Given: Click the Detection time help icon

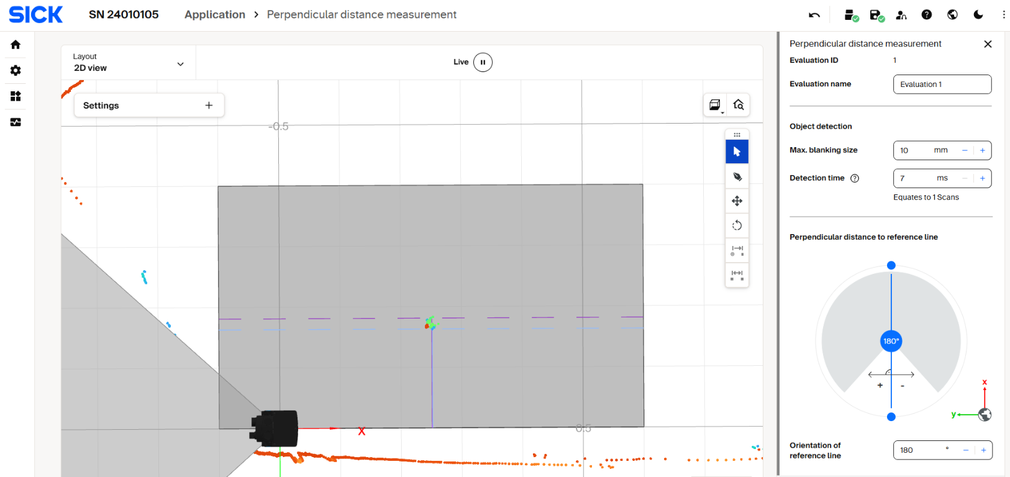Looking at the screenshot, I should coord(855,178).
